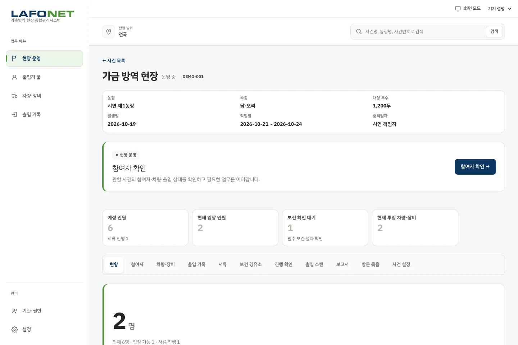Click the 현재 투입 차량·장비 stat card
Viewport: 518px width, 345px height.
pyautogui.click(x=415, y=228)
